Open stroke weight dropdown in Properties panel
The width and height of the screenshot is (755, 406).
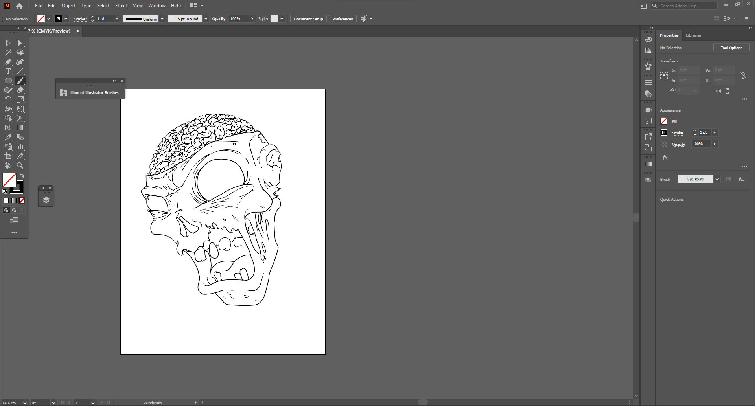[x=714, y=133]
